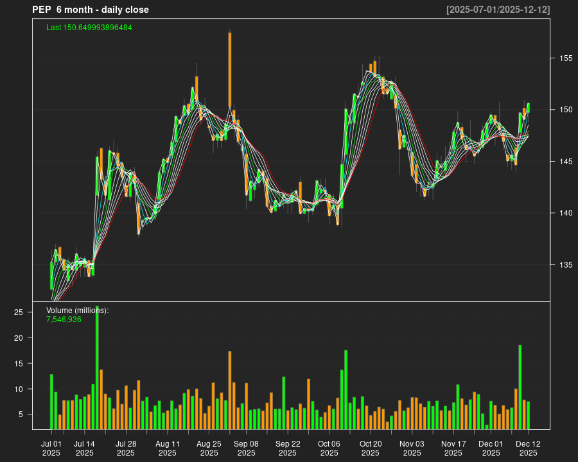Click the Oct 20 2025 axis label
The width and height of the screenshot is (578, 462).
tap(371, 448)
